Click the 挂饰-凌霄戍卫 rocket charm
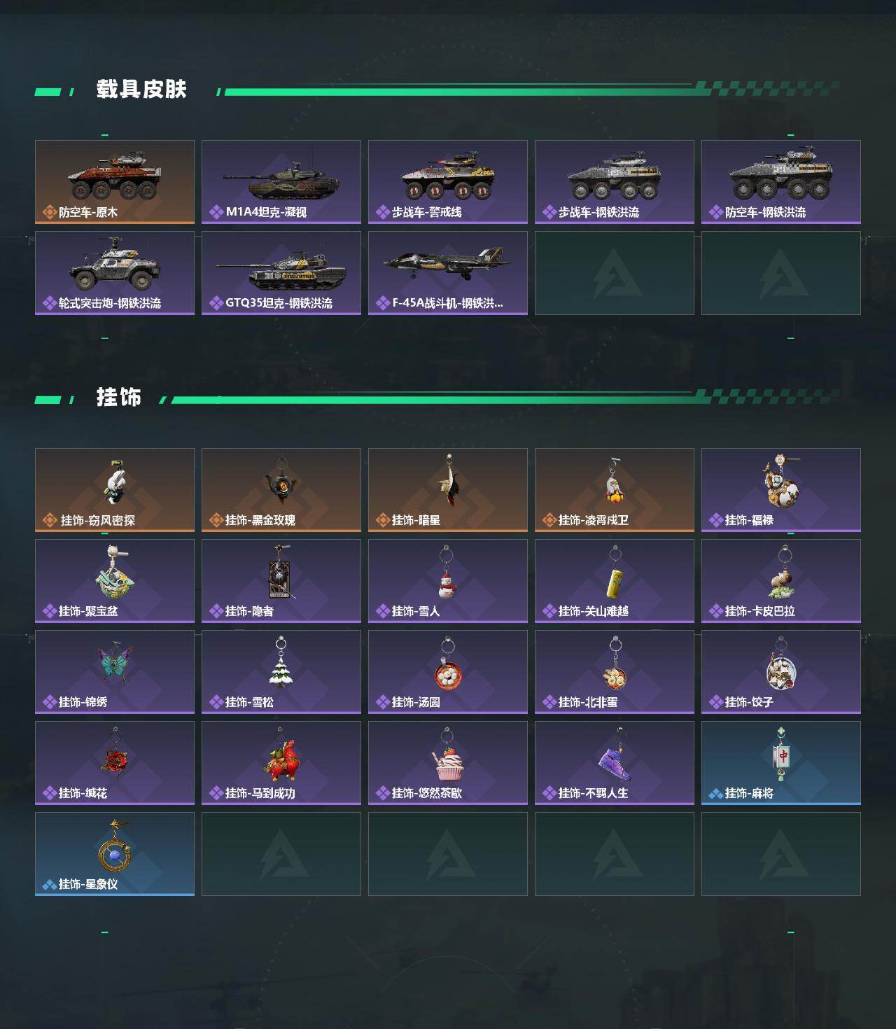896x1029 pixels. coord(615,482)
